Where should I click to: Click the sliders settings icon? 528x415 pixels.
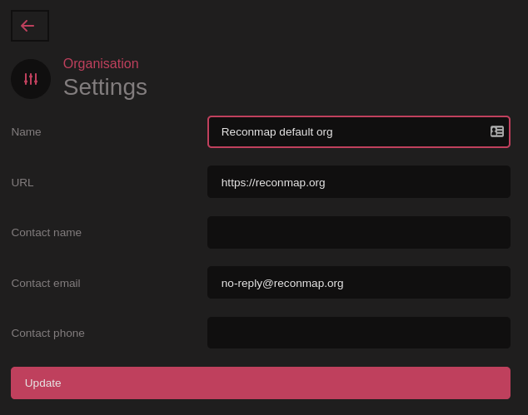[x=31, y=79]
